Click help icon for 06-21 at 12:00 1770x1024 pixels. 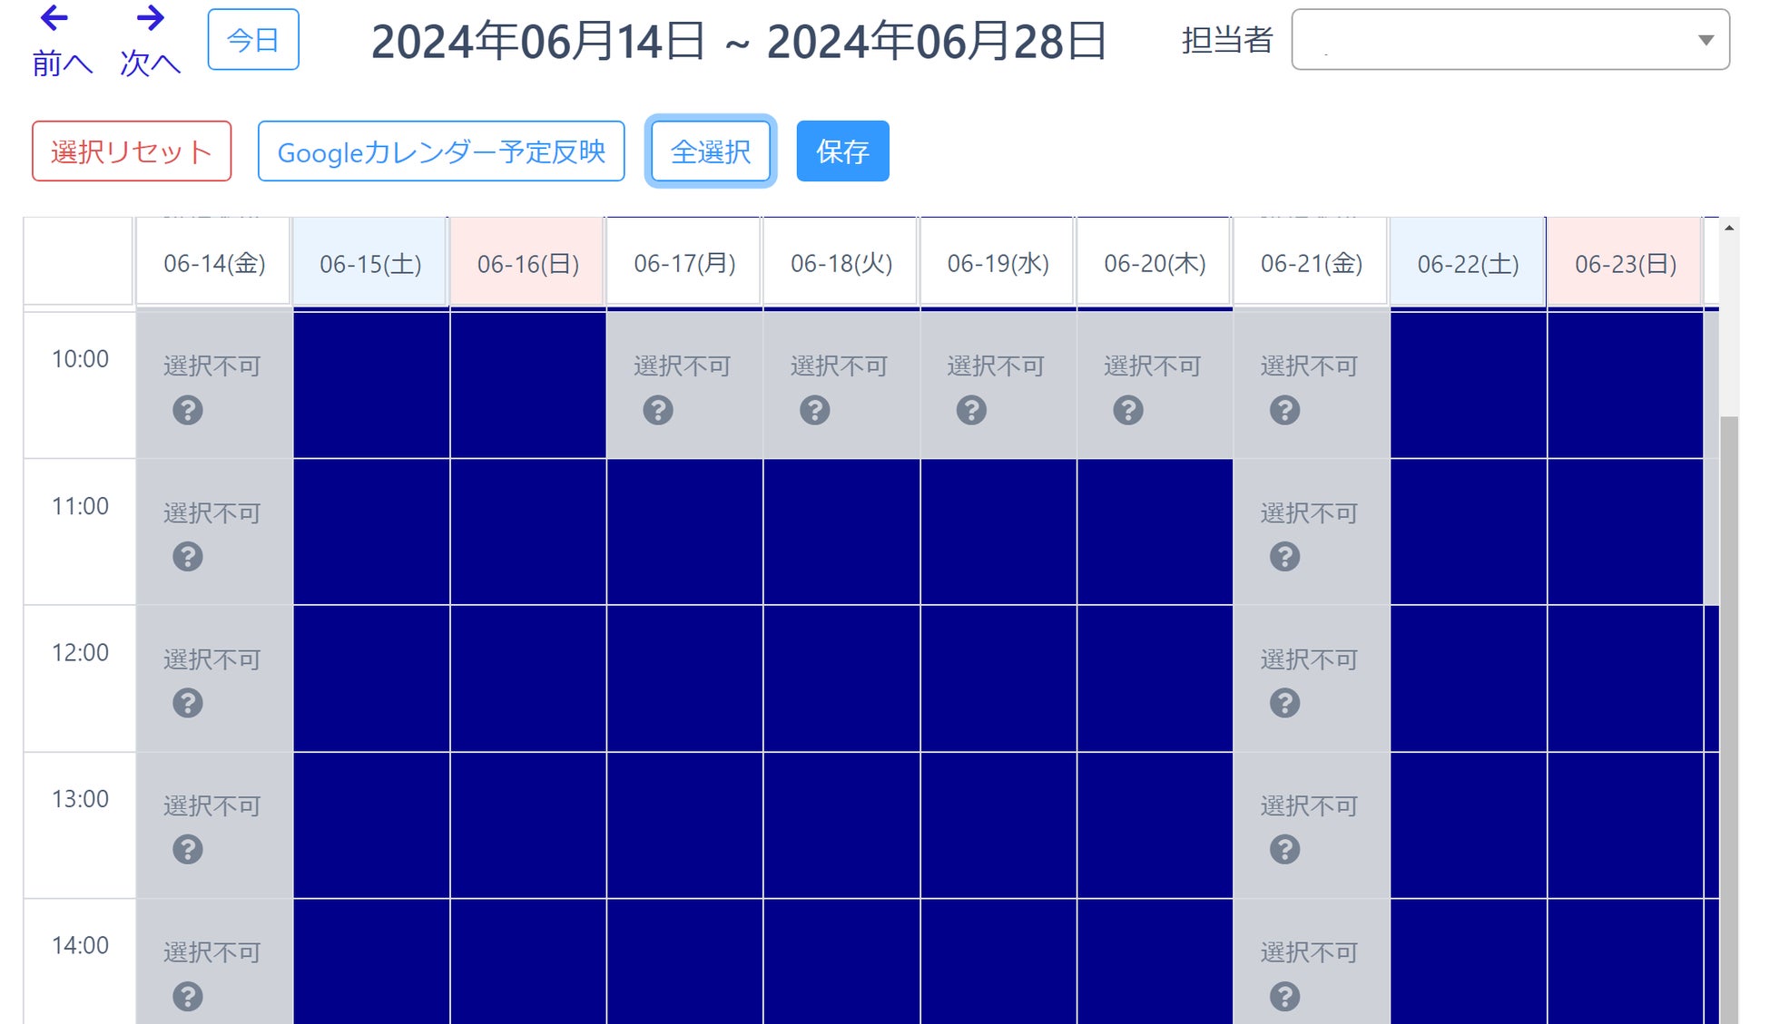1284,703
